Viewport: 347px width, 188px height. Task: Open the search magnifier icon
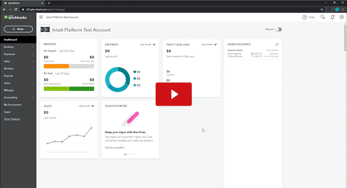[323, 17]
